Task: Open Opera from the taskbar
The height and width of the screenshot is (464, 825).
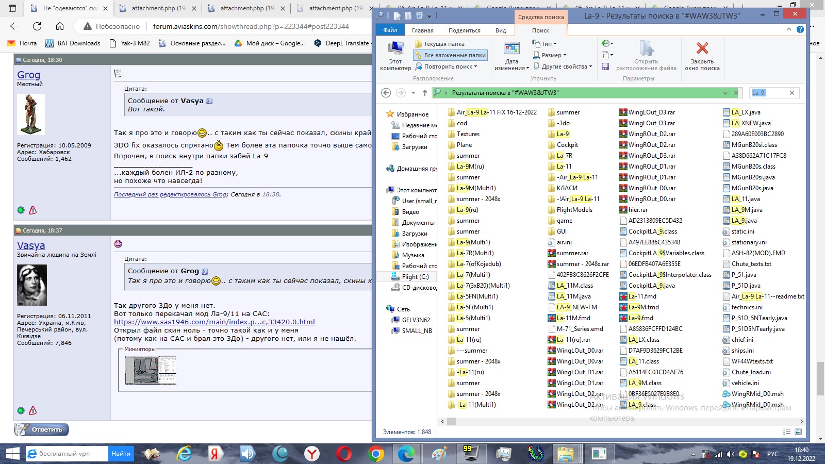Action: pyautogui.click(x=344, y=454)
